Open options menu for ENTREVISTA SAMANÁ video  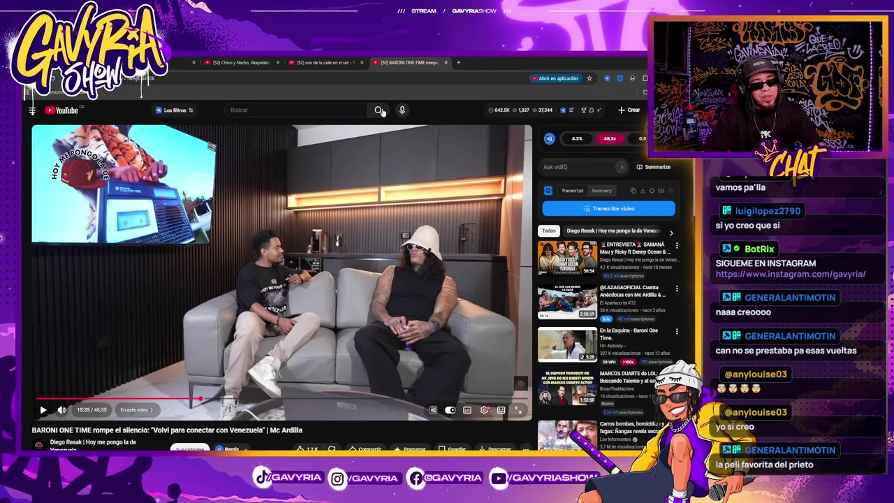click(676, 246)
